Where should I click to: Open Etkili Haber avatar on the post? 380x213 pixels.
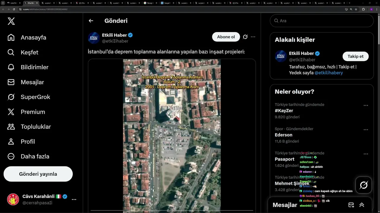pyautogui.click(x=94, y=38)
